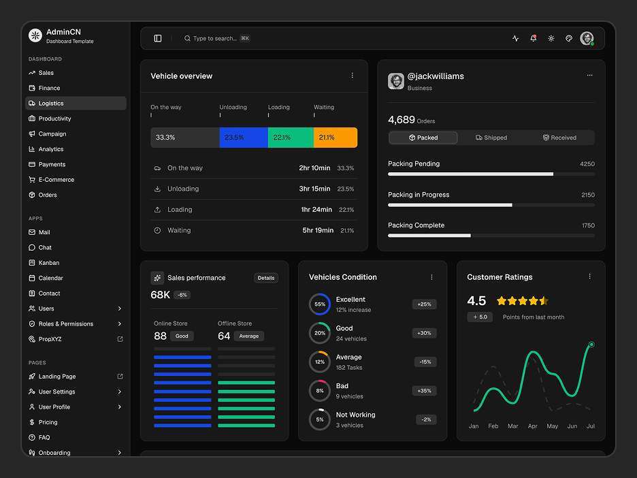Open Vehicle overview options menu
The width and height of the screenshot is (637, 478).
[x=353, y=75]
